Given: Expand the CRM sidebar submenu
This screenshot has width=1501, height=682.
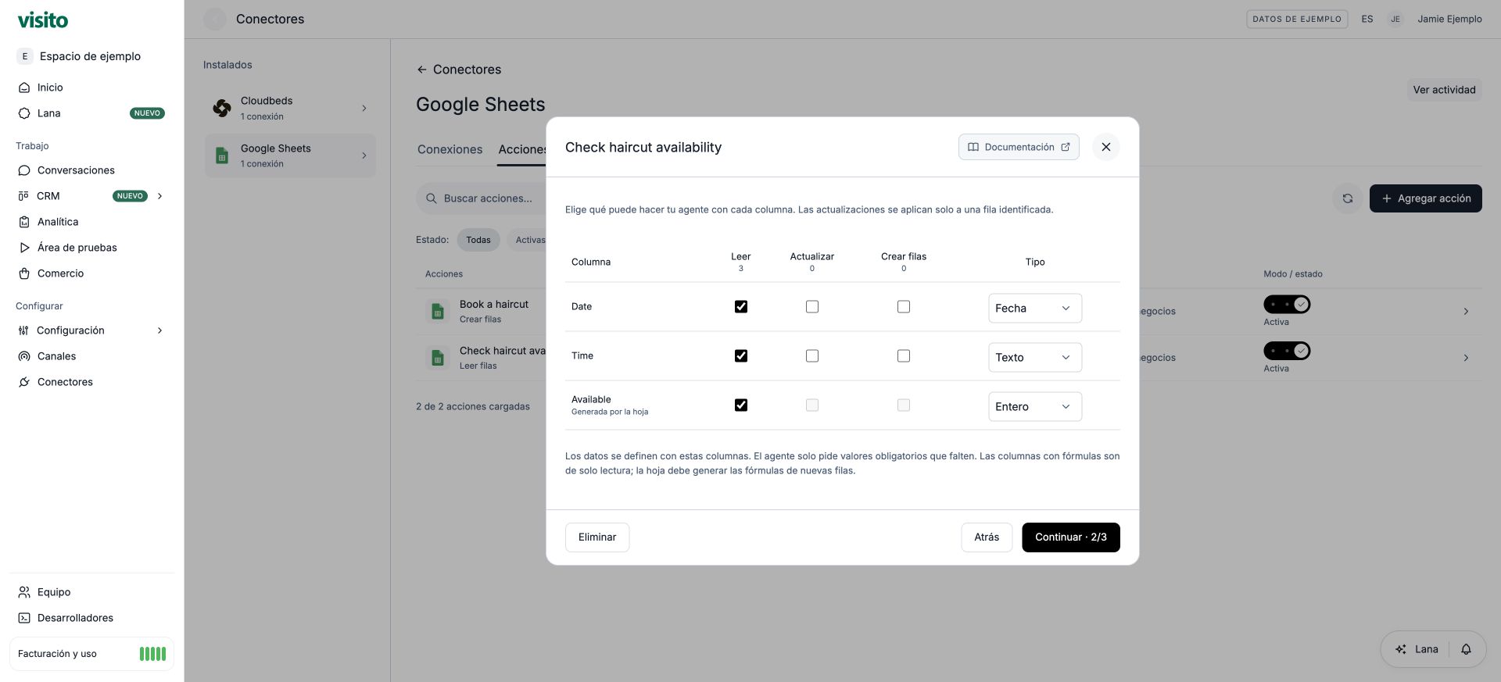Looking at the screenshot, I should tap(159, 196).
